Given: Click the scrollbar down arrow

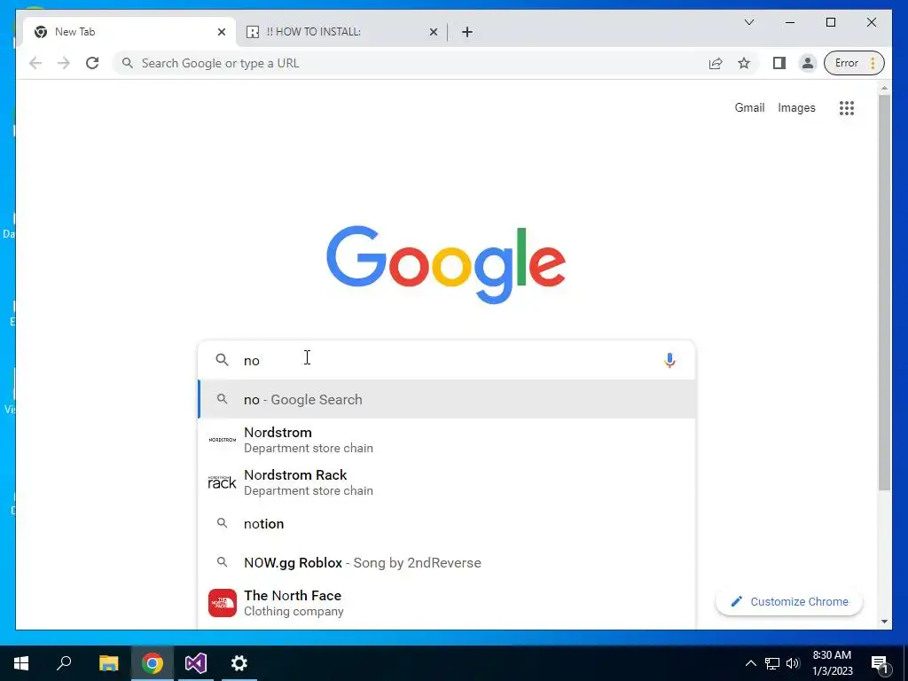Looking at the screenshot, I should tap(884, 622).
